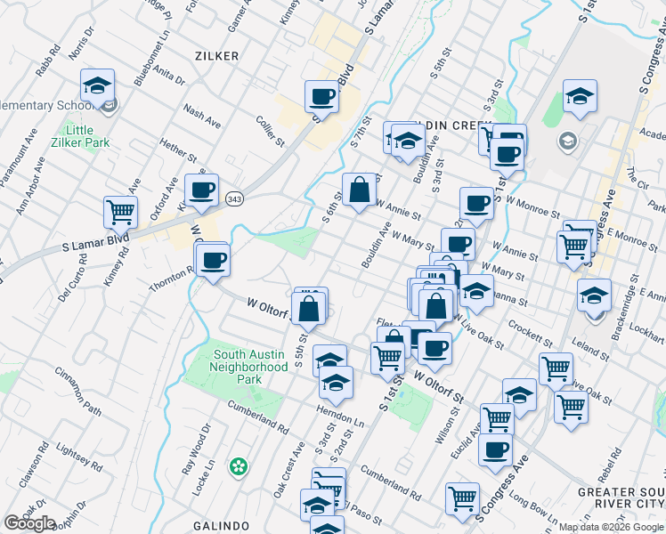Viewport: 666px width, 534px height.
Task: Click the Ann Arbor Ave label
Action: (x=30, y=186)
